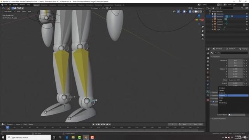The image size is (249, 140).
Task: Open the viewport Select menu
Action: 24,12
